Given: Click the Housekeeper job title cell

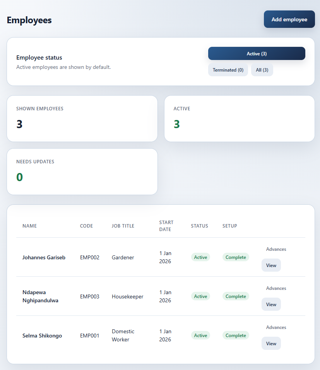Looking at the screenshot, I should pyautogui.click(x=127, y=296).
